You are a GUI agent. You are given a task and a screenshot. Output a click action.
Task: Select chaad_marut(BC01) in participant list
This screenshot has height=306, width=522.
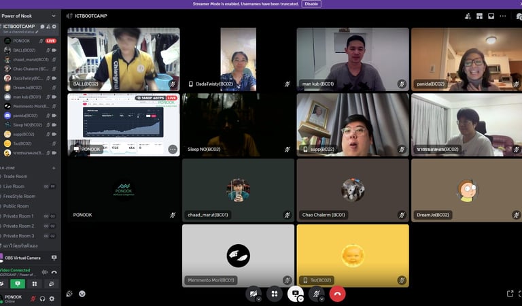[30, 60]
